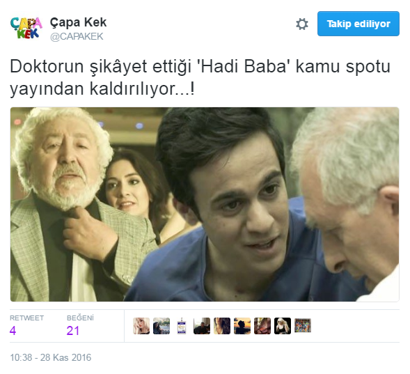The height and width of the screenshot is (374, 410).
Task: Open the @CAPAKEK handle link
Action: pos(77,36)
